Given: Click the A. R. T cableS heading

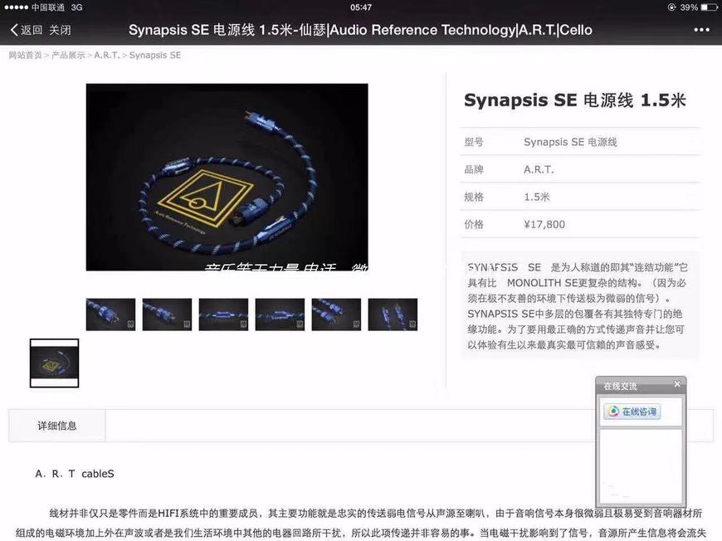Looking at the screenshot, I should tap(75, 474).
